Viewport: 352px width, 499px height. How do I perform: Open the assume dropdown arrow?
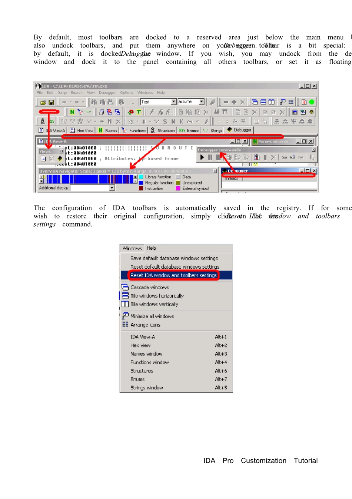202,101
